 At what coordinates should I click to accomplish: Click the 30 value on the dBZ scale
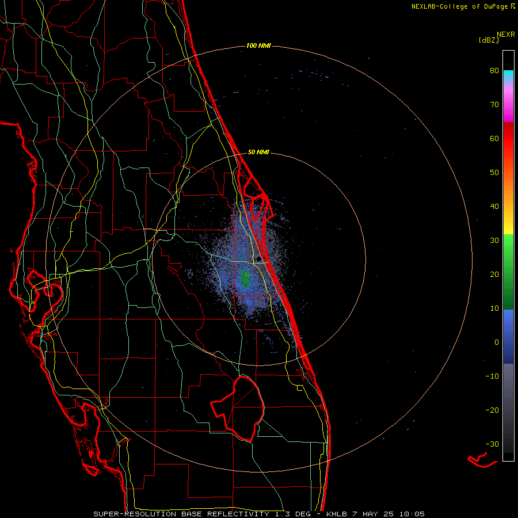[494, 241]
